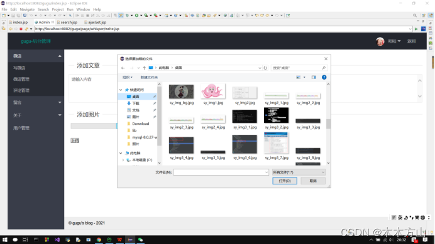Open 用户管理 in the sidebar
The width and height of the screenshot is (435, 244).
(21, 128)
